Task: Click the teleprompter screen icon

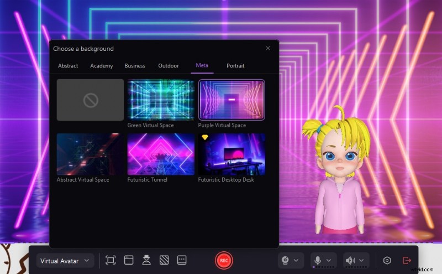Action: pyautogui.click(x=182, y=260)
